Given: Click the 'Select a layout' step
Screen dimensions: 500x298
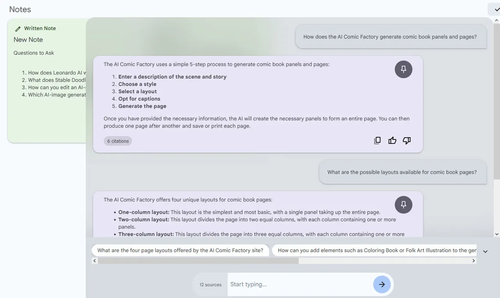Looking at the screenshot, I should (137, 92).
